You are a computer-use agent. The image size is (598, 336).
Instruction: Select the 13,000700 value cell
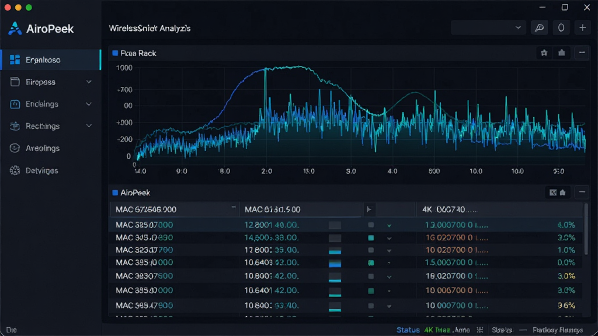[457, 225]
